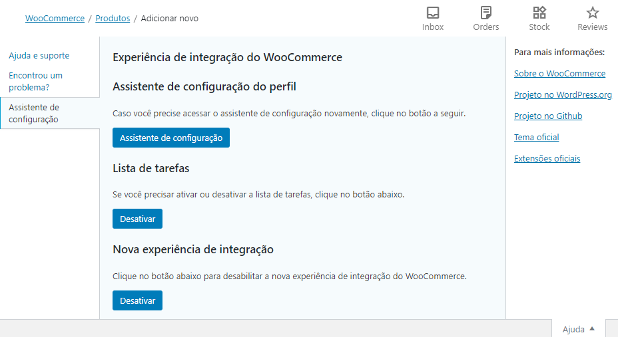Open Projeto no WordPress.org link
Image resolution: width=618 pixels, height=337 pixels.
[x=563, y=95]
